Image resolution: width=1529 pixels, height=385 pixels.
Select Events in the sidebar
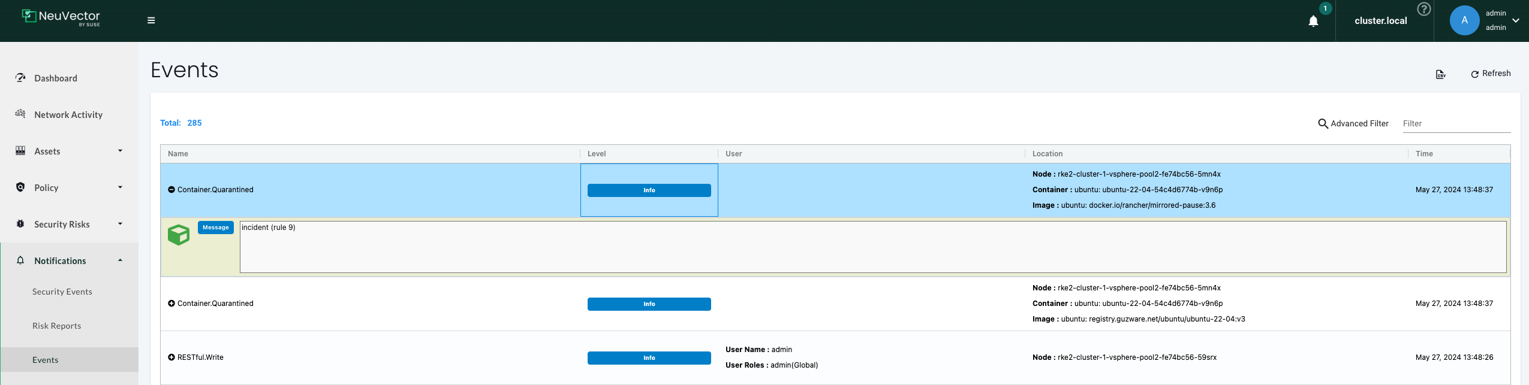[x=70, y=360]
